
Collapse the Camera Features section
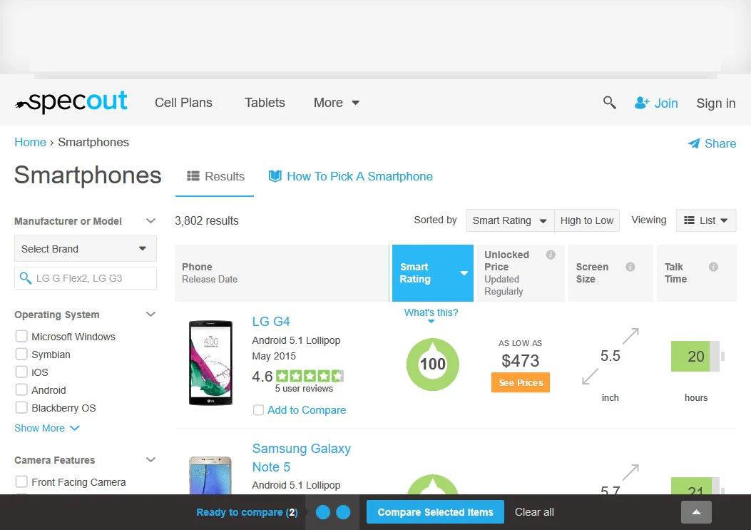pyautogui.click(x=150, y=460)
